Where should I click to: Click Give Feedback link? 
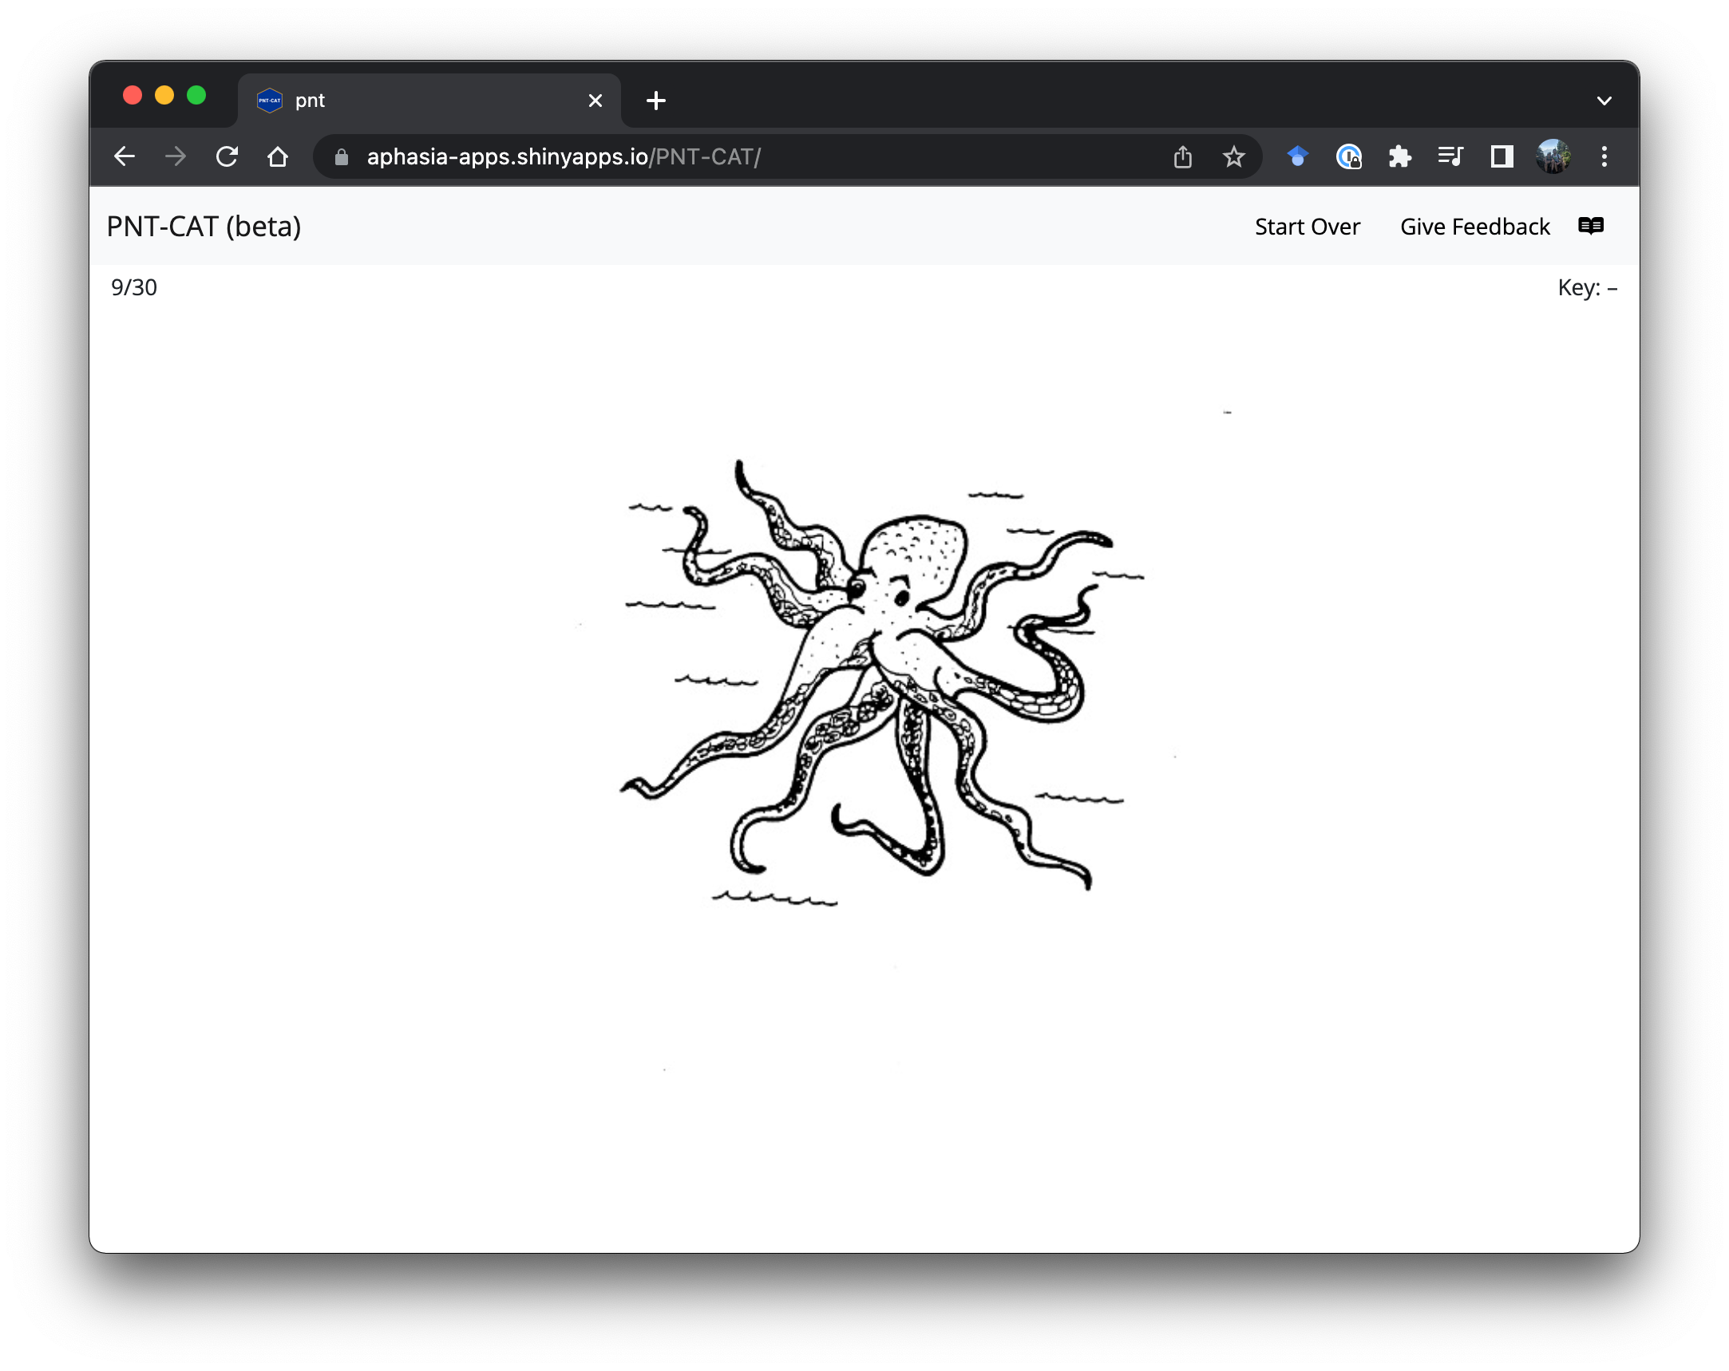pos(1474,227)
